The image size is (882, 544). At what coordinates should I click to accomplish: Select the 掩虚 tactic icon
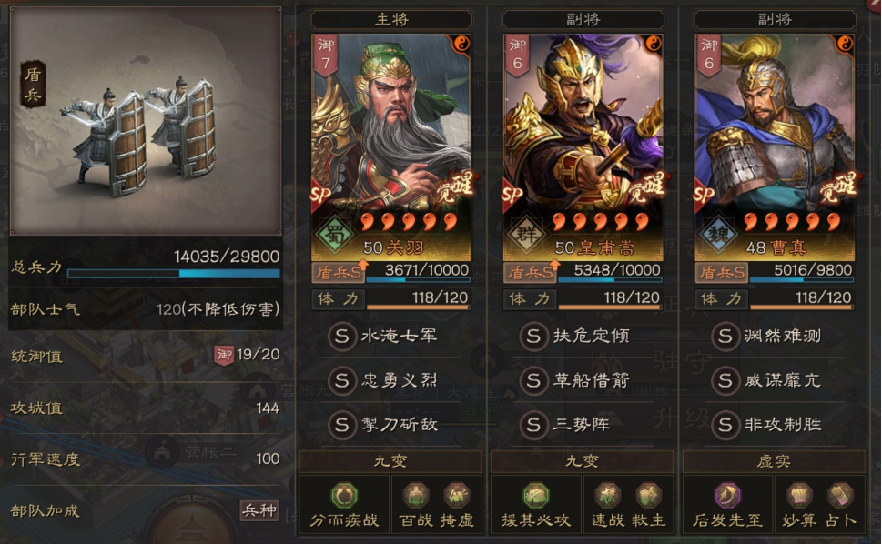(456, 496)
